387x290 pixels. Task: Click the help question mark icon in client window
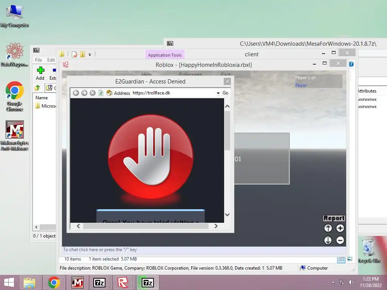click(351, 64)
